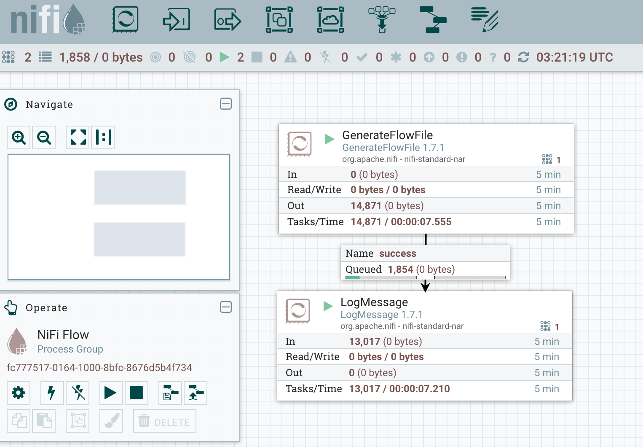The height and width of the screenshot is (447, 643).
Task: Click the disabled components status icon
Action: tap(325, 57)
